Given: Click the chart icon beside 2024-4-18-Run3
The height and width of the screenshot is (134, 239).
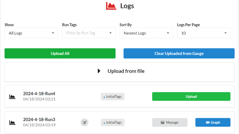Looking at the screenshot, I should coord(12,122).
